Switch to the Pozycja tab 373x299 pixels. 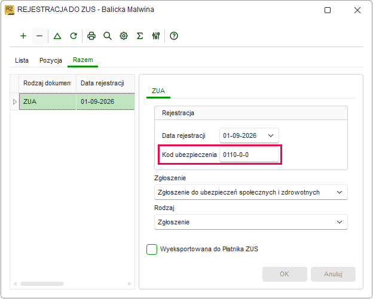click(51, 60)
